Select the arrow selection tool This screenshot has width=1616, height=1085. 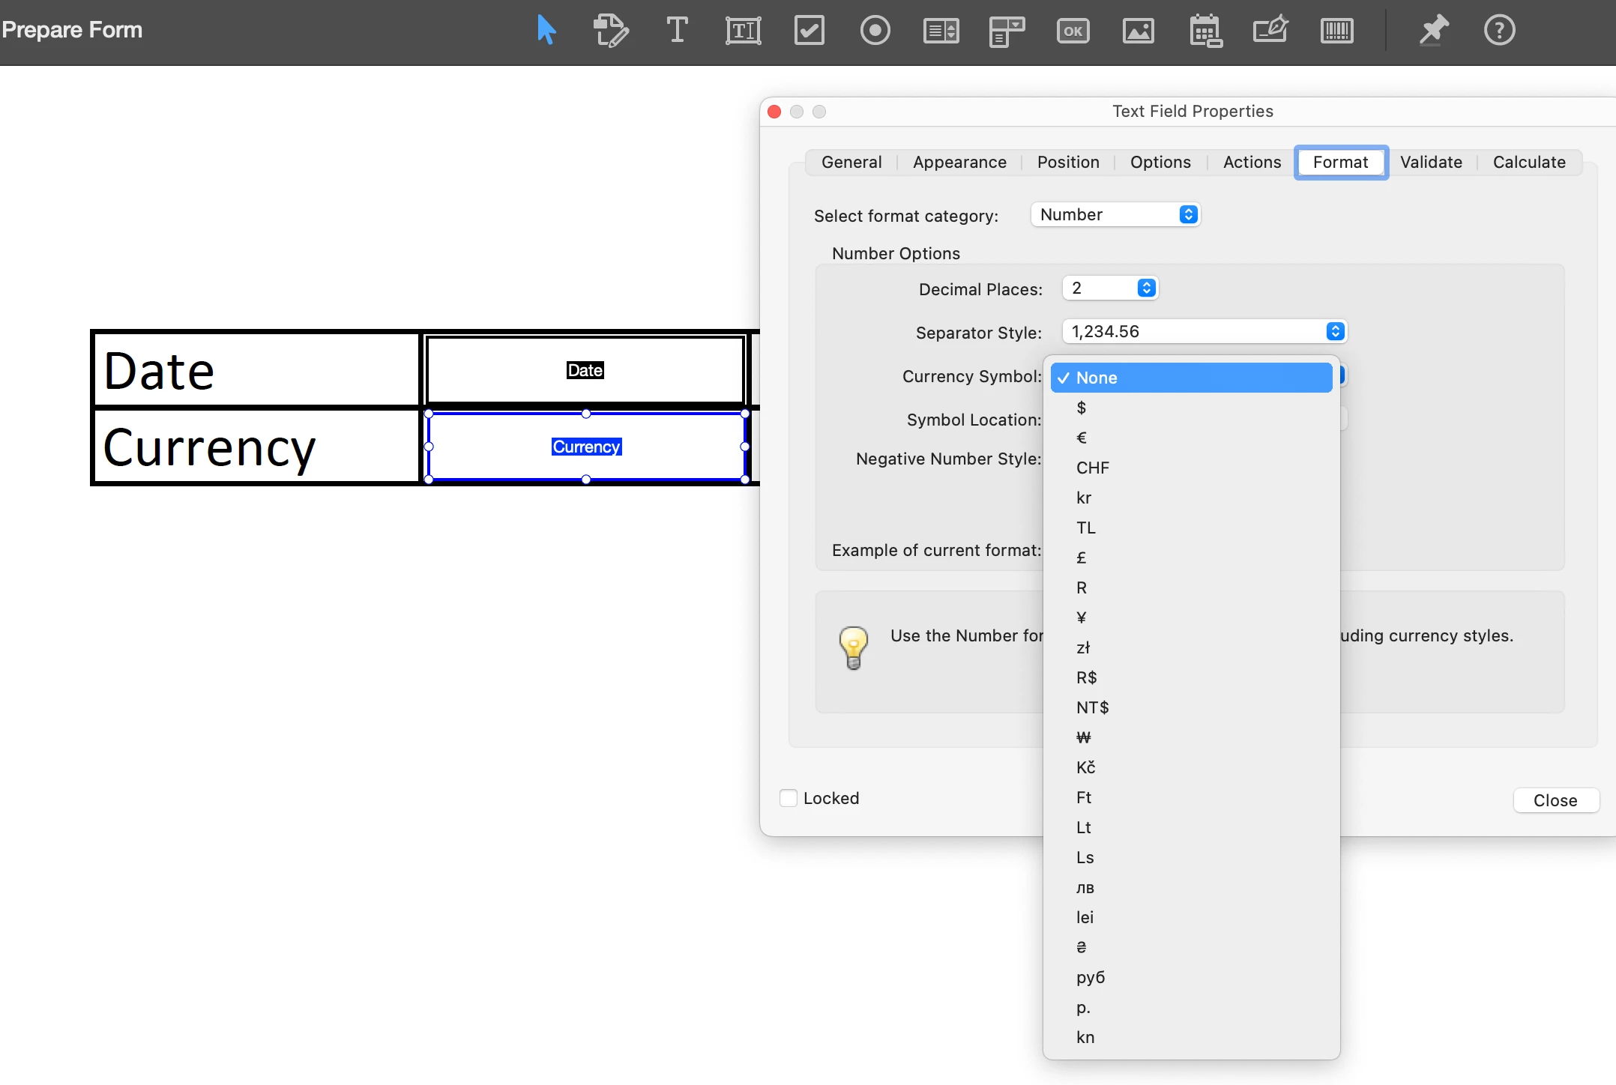[x=546, y=31]
